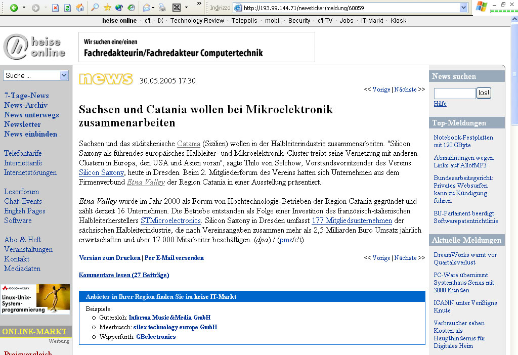The height and width of the screenshot is (355, 518).
Task: Open Mediadaten sidebar link
Action: pyautogui.click(x=22, y=269)
